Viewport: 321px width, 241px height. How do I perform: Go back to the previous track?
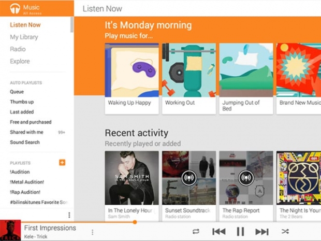click(218, 231)
